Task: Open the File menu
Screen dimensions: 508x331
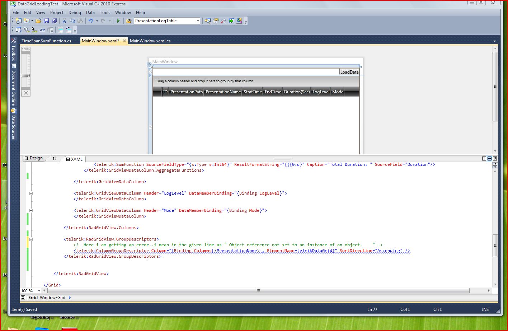Action: tap(16, 12)
